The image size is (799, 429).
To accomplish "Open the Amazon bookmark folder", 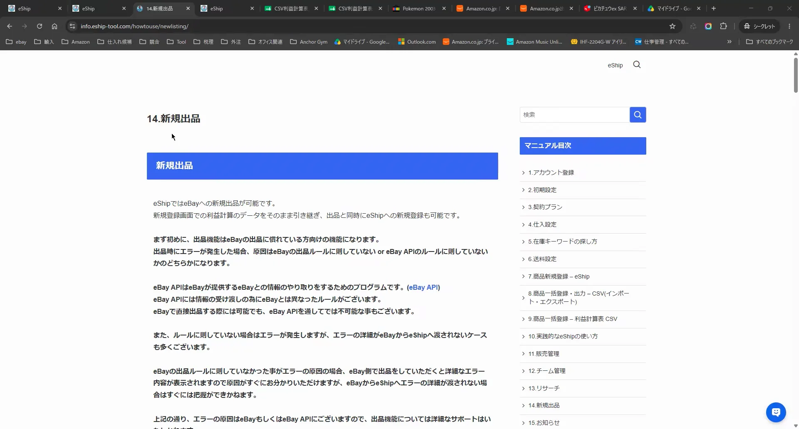I will pyautogui.click(x=76, y=42).
